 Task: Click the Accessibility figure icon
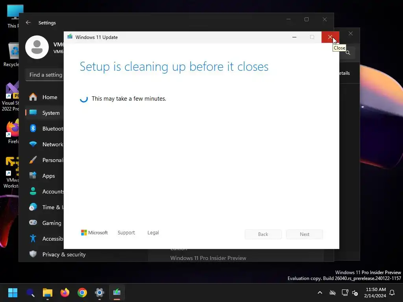[33, 238]
